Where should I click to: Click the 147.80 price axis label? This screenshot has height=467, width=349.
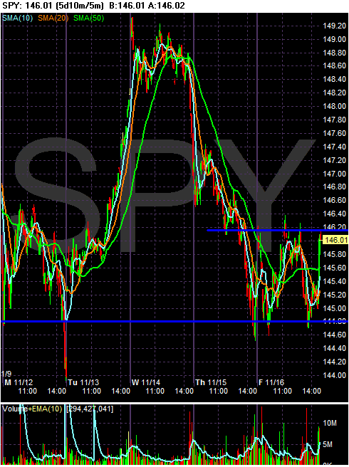pos(334,120)
